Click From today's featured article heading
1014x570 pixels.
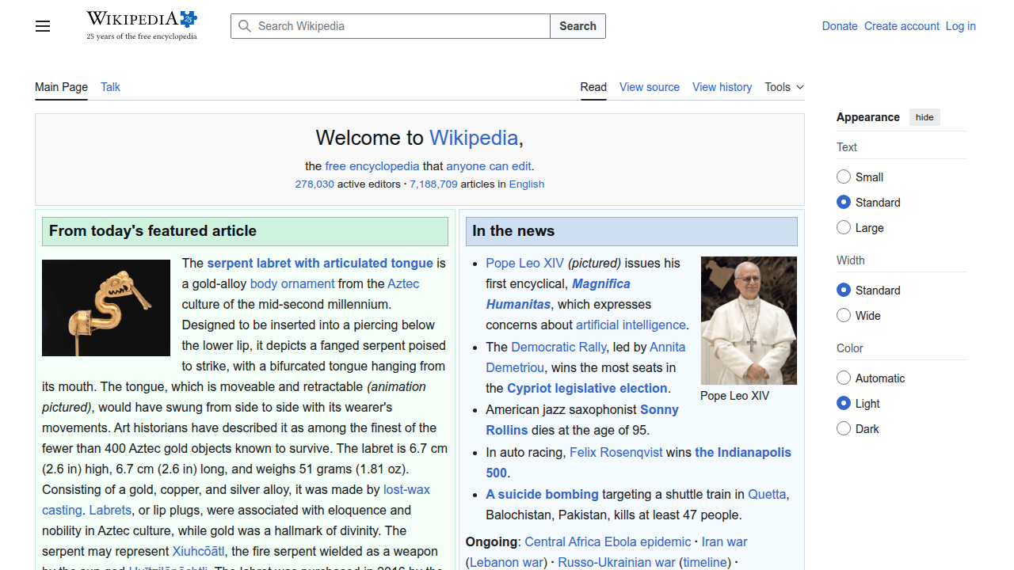point(153,231)
